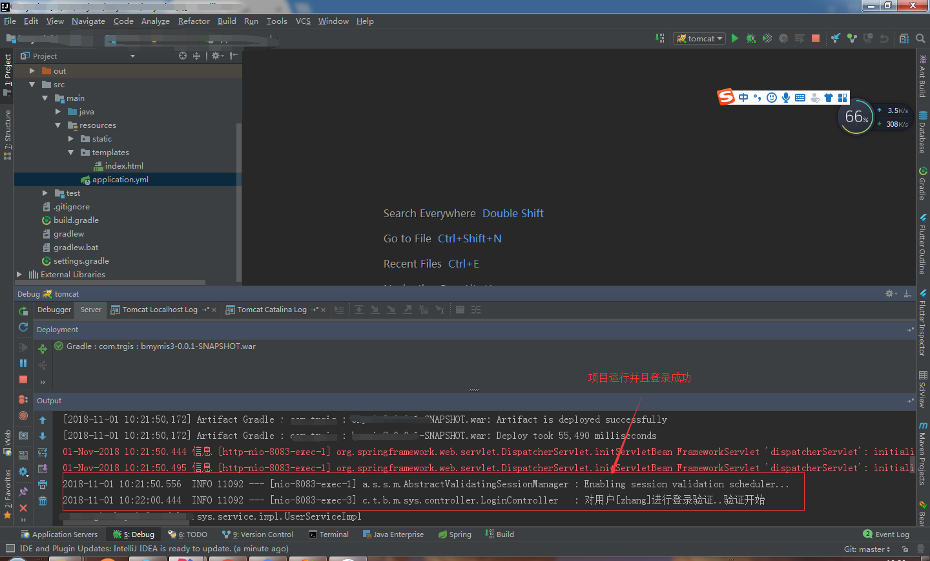The image size is (930, 561).
Task: Deploy artifacts using the green deploy icon
Action: point(43,348)
